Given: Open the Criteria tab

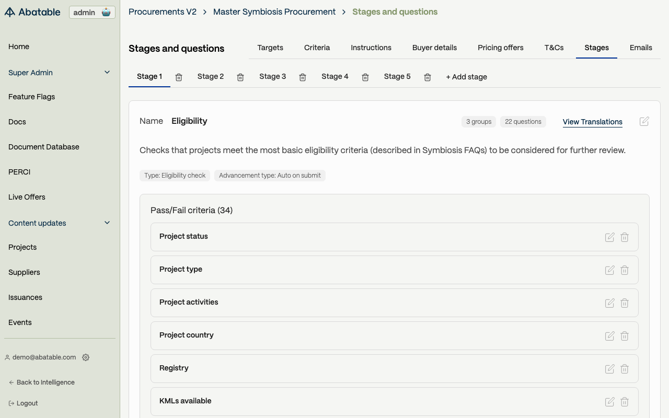Looking at the screenshot, I should tap(317, 48).
